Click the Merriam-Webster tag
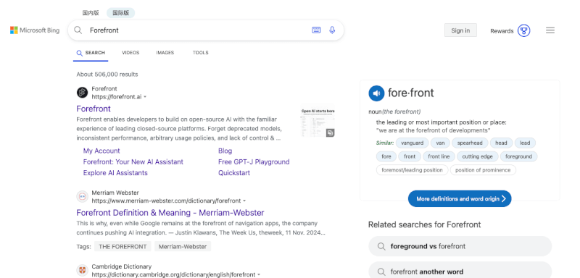This screenshot has height=278, width=580. pyautogui.click(x=183, y=247)
